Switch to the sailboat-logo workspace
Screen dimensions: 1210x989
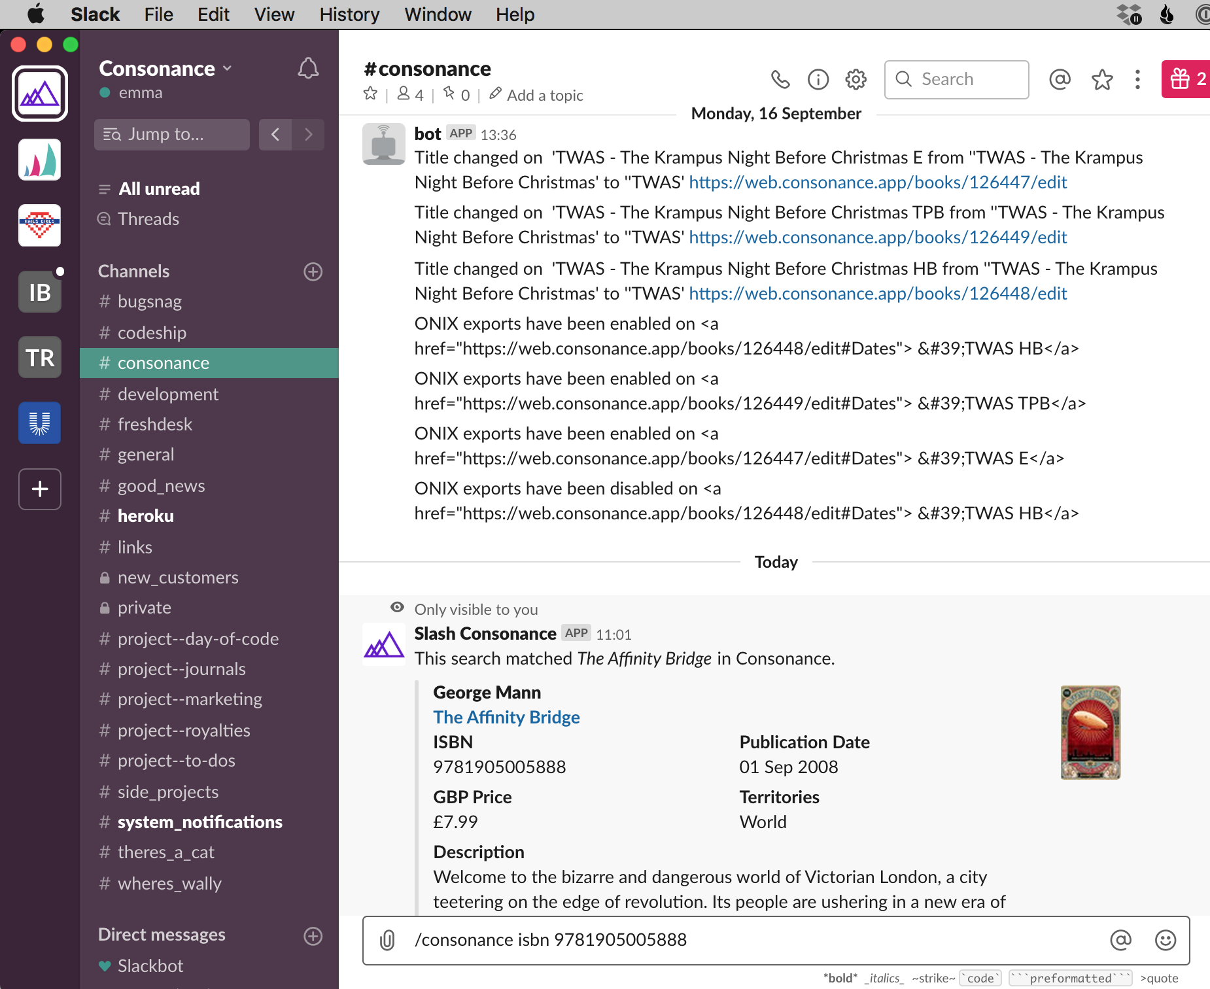(x=40, y=160)
